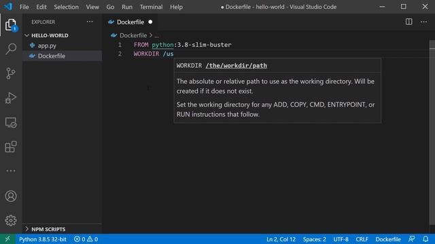Click WORKDIR keyword on line 2
435x244 pixels.
tap(147, 54)
